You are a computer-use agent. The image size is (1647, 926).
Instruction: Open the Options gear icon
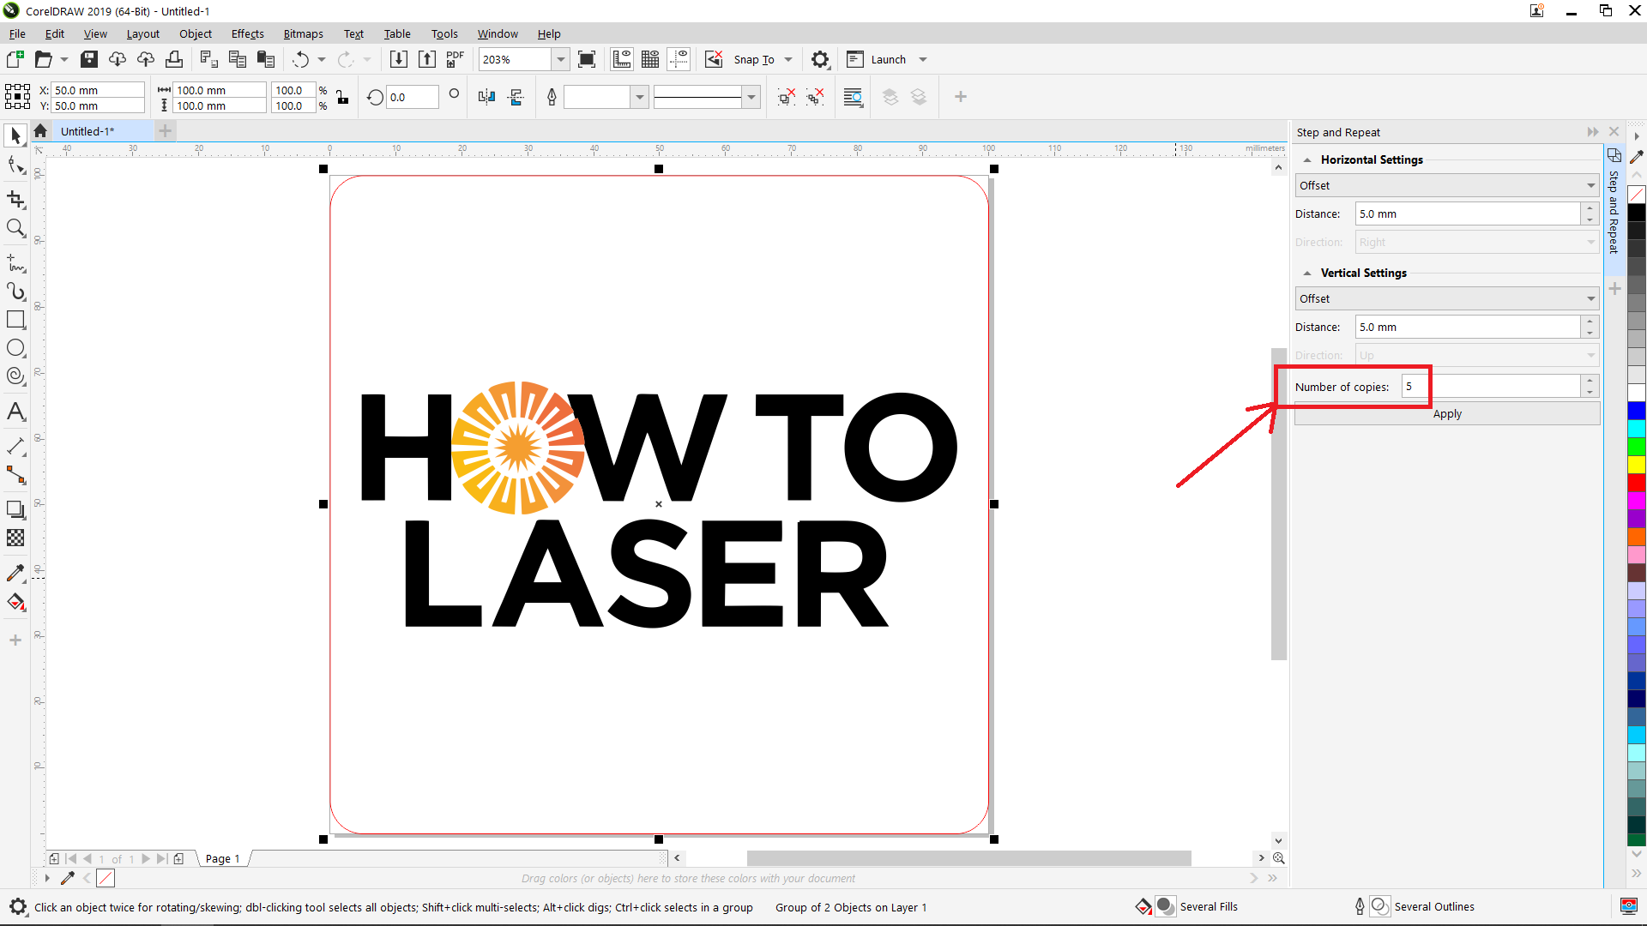coord(820,59)
